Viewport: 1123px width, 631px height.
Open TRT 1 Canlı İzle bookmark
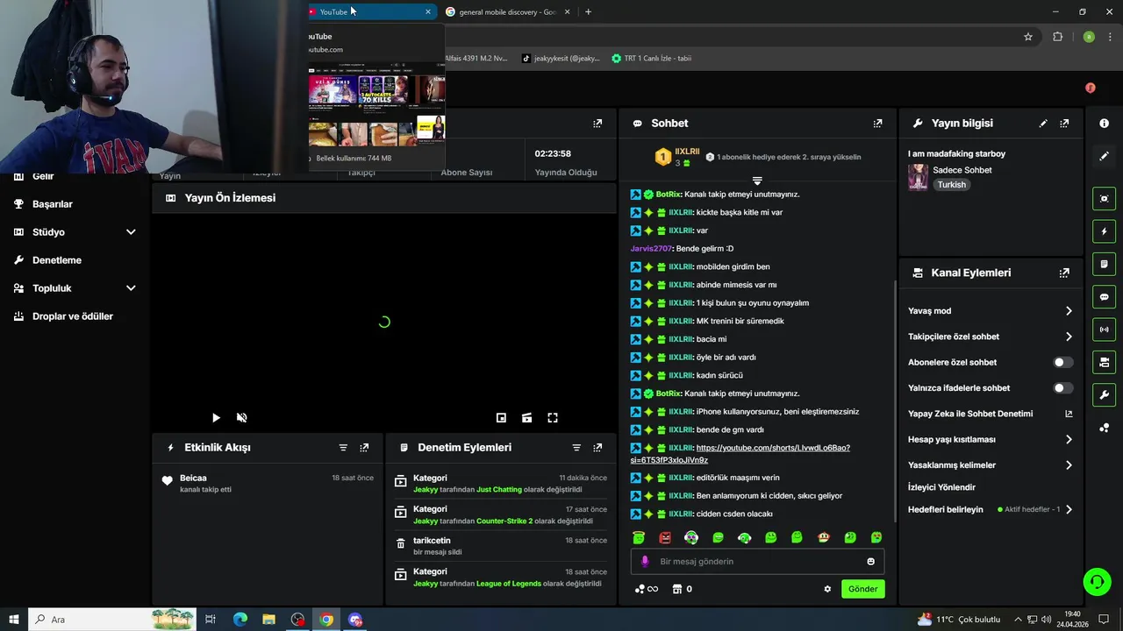[651, 59]
